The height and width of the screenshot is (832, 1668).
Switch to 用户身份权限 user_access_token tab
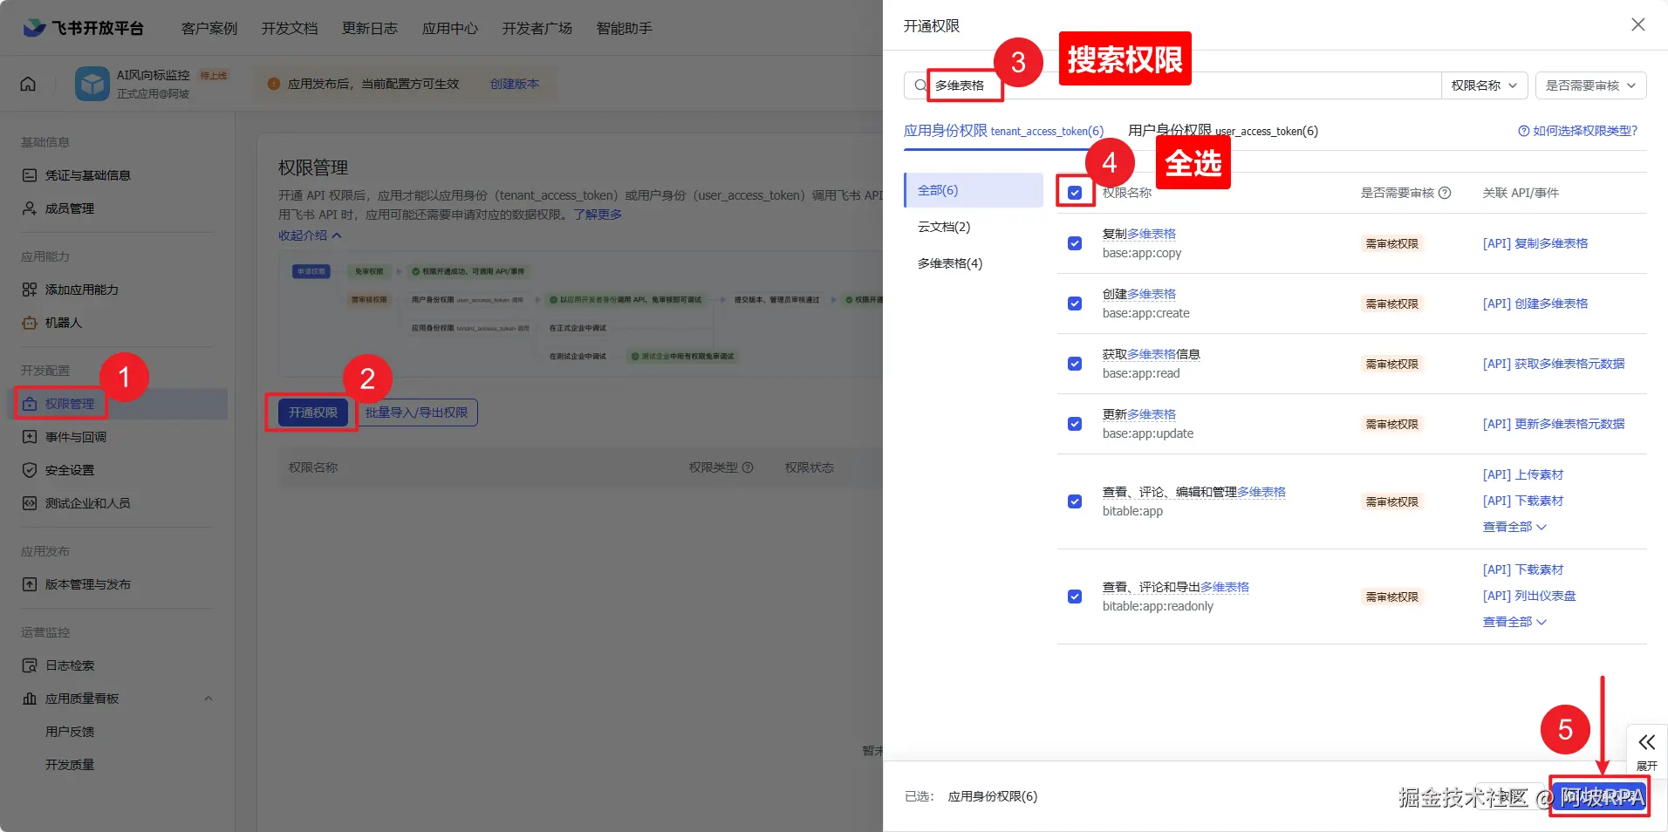pos(1223,131)
